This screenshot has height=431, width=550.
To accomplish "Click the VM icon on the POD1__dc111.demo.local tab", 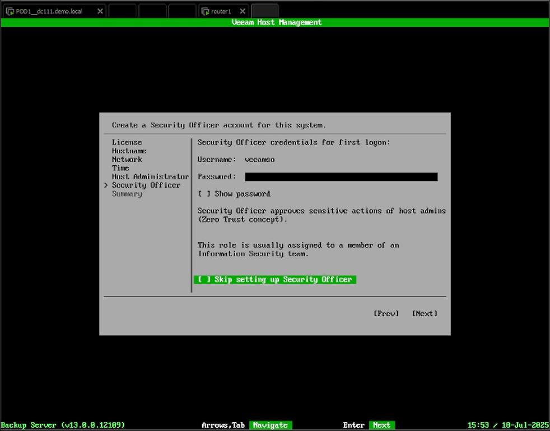I will point(10,11).
